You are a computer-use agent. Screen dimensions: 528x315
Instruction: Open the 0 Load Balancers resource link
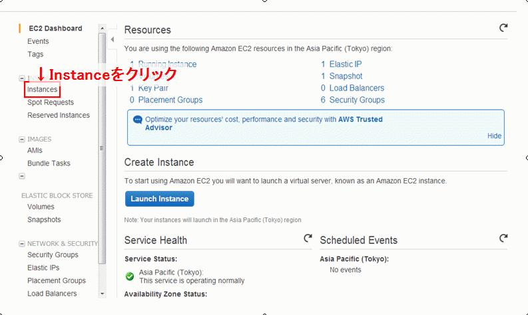click(x=352, y=88)
